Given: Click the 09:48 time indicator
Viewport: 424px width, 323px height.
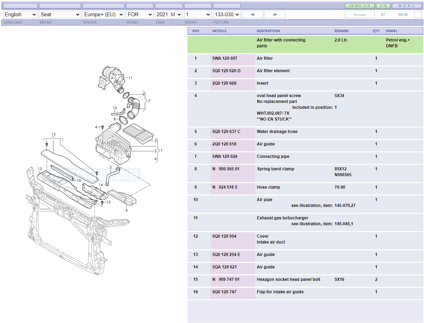Looking at the screenshot, I should click(403, 15).
